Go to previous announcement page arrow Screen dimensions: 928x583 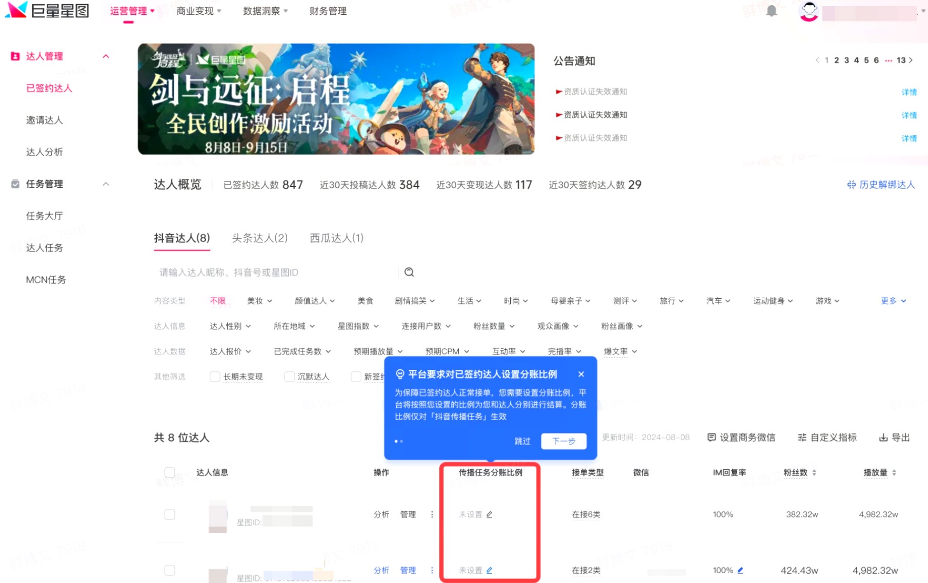coord(817,60)
